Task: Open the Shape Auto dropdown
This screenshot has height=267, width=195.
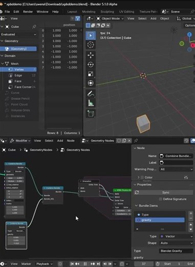Action: click(x=176, y=243)
